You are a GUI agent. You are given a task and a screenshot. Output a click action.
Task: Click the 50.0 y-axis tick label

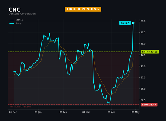pos(143,21)
